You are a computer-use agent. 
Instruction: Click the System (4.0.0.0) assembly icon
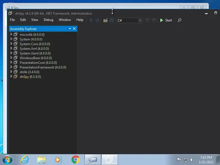click(15, 39)
